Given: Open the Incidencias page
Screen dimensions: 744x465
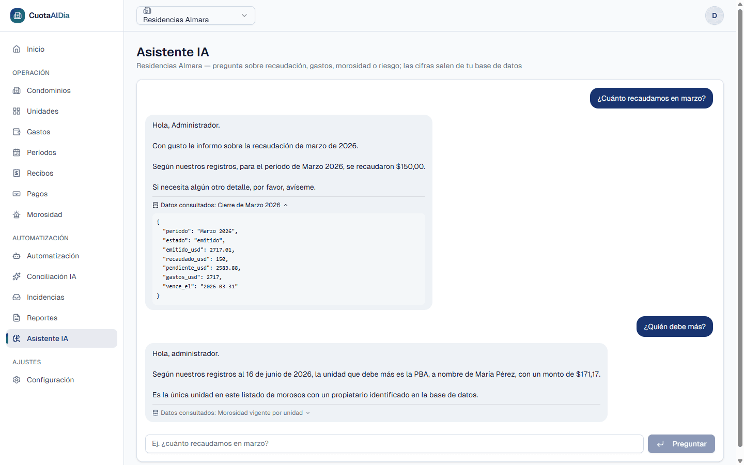Looking at the screenshot, I should click(x=61, y=297).
